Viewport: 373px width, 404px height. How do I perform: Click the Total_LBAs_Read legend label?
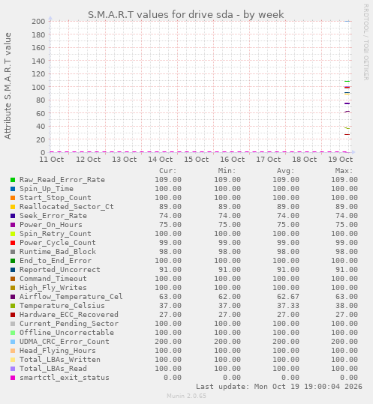[53, 369]
